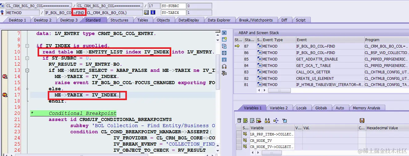Open the Structures tab
This screenshot has height=156, width=409.
119,20
